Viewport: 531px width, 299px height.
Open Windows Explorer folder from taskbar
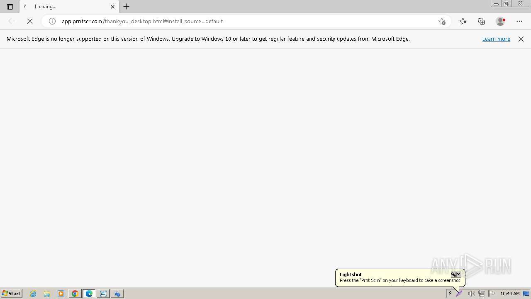tap(47, 294)
